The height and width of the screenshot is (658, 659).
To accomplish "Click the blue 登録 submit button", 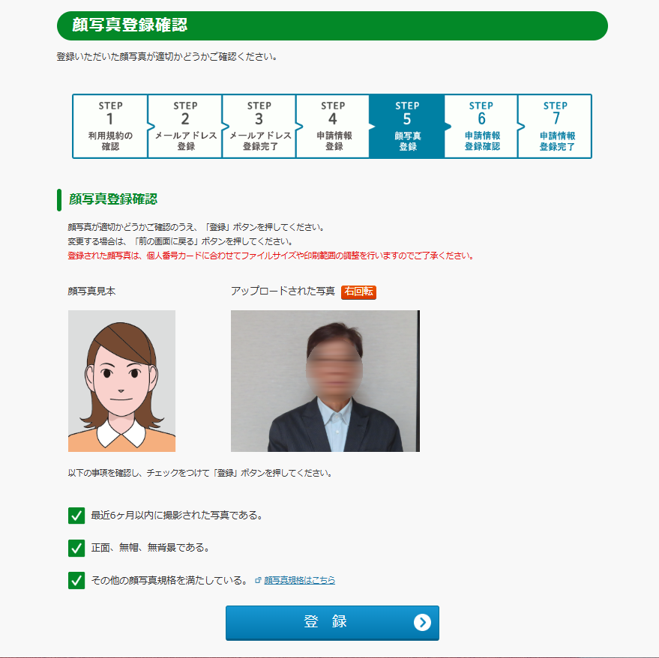I will pyautogui.click(x=332, y=623).
